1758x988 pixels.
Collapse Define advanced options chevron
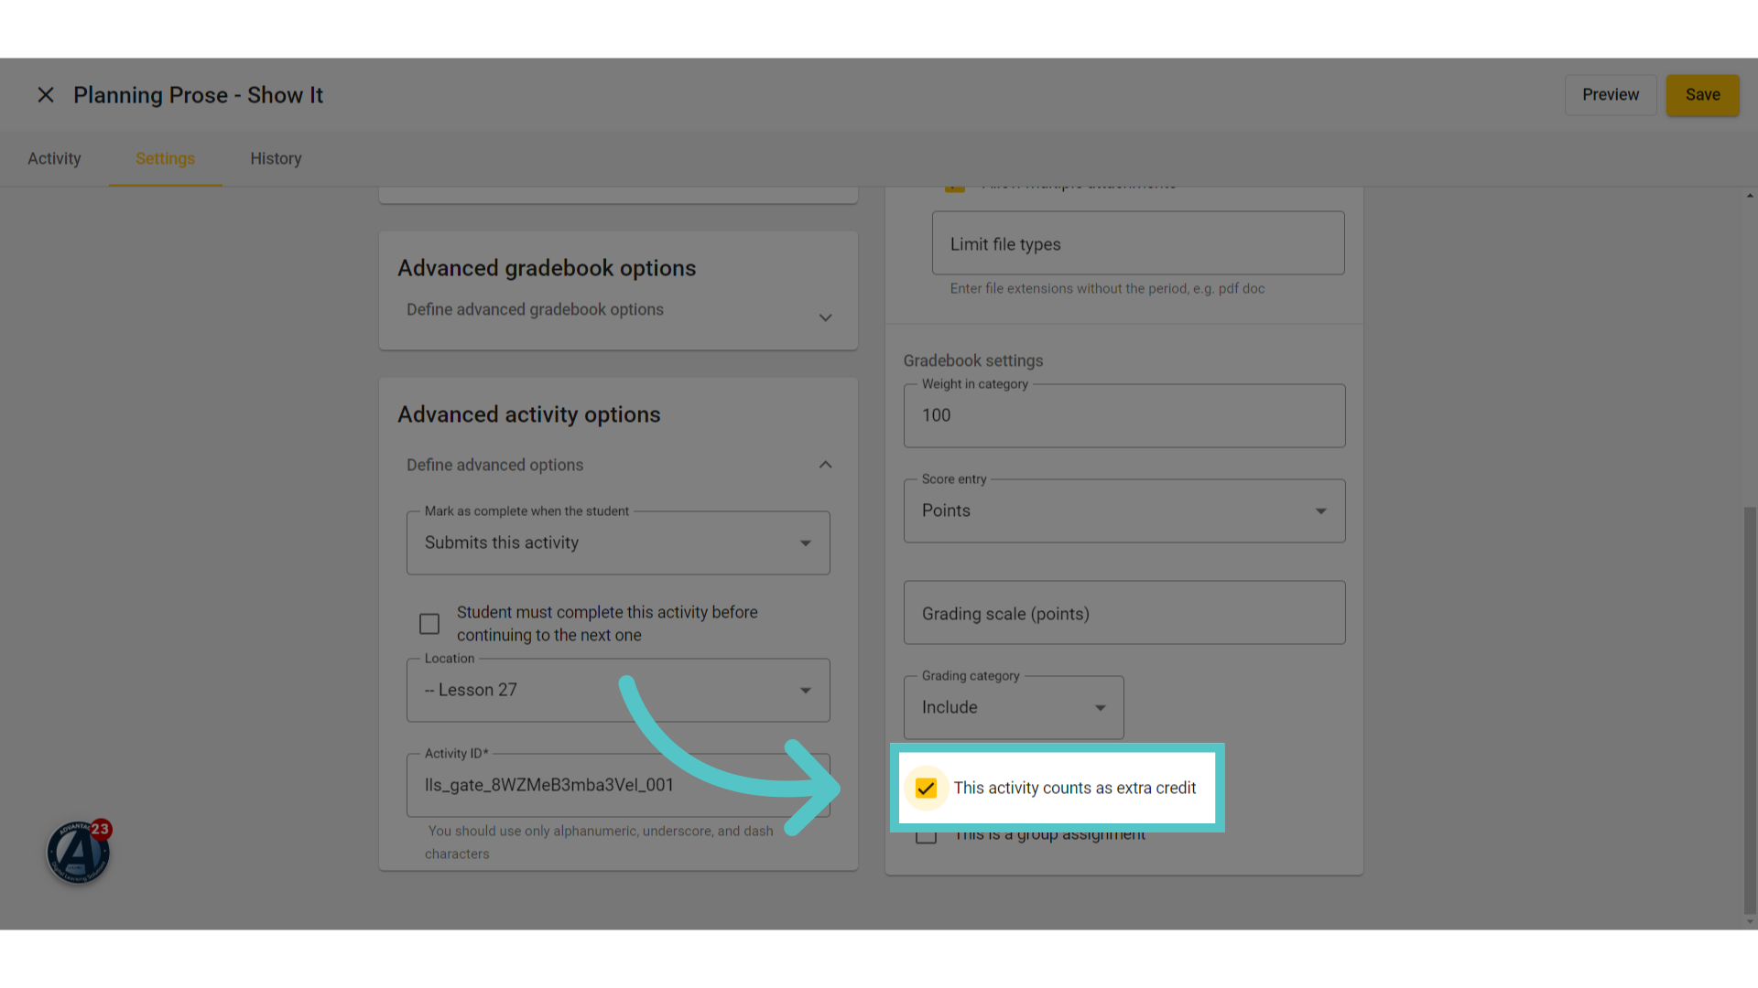825,465
